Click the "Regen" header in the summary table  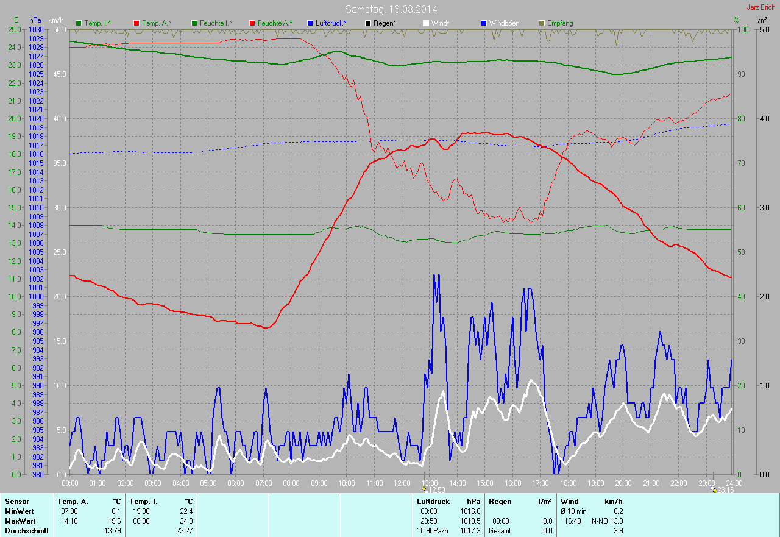pyautogui.click(x=500, y=502)
